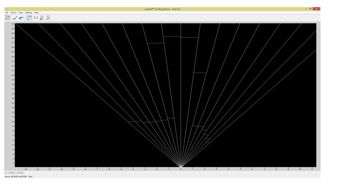Click the green detection segment near 20.5 m
Screen dimensions: 340x191
click(x=200, y=73)
